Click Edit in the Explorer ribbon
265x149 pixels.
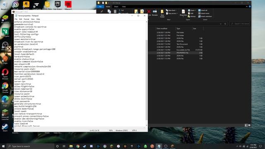click(x=190, y=13)
